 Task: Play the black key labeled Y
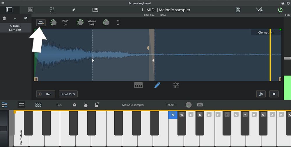pos(245,124)
